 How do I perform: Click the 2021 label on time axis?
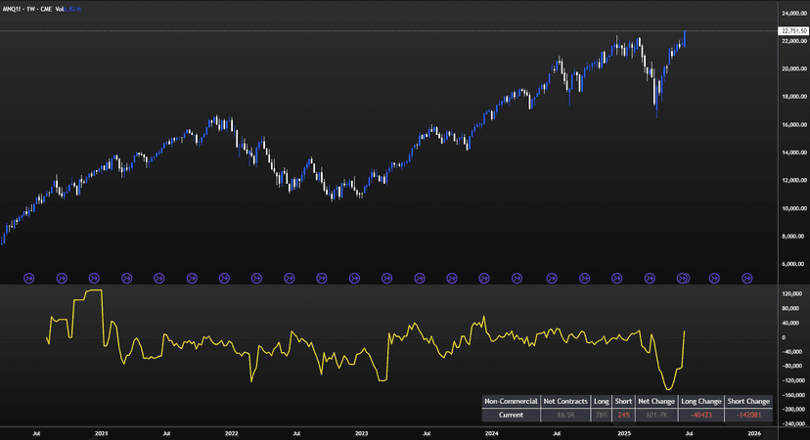tap(102, 433)
